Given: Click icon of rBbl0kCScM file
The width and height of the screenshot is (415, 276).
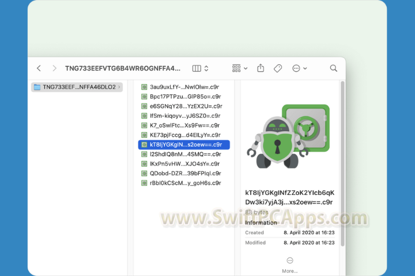Looking at the screenshot, I should [144, 183].
